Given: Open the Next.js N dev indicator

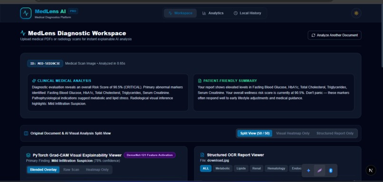Looking at the screenshot, I should pyautogui.click(x=371, y=171).
